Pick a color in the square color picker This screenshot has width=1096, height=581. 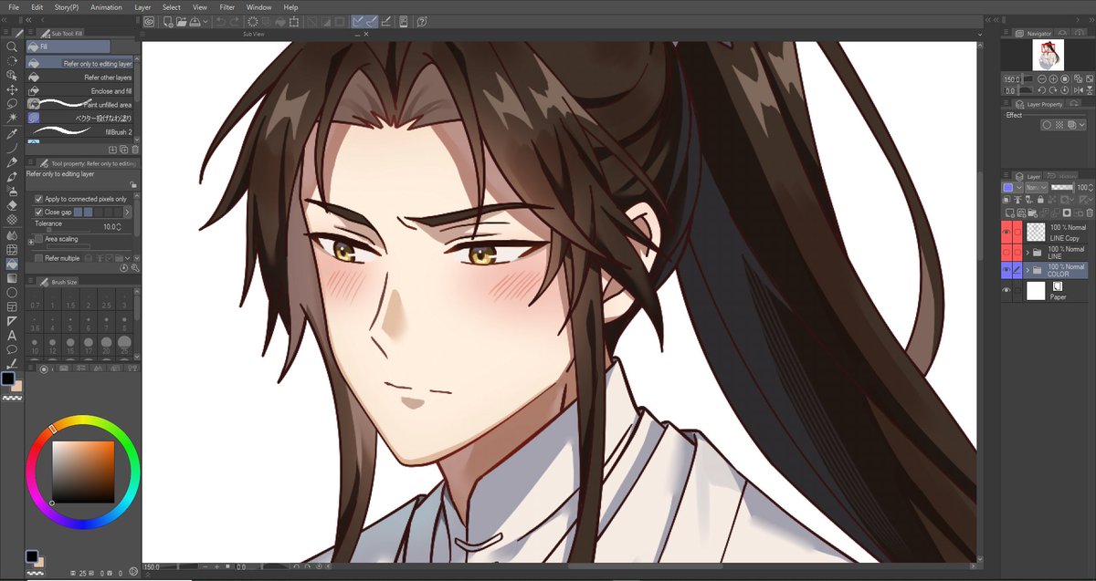tap(83, 472)
